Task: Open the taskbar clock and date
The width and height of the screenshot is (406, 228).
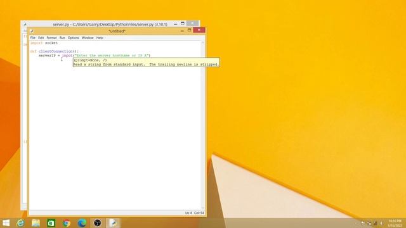Action: pos(395,223)
